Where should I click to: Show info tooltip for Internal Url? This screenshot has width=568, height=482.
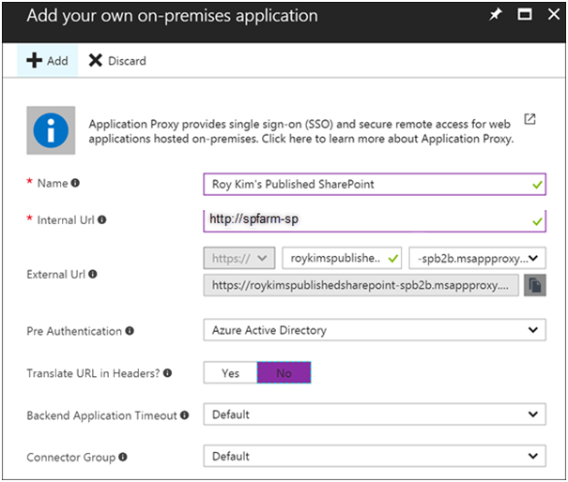coord(102,219)
